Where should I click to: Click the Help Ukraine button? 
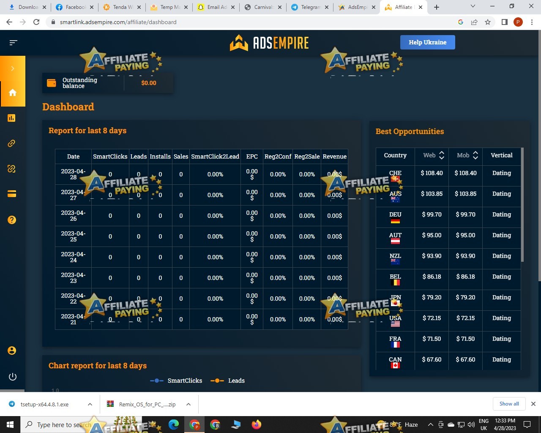pos(427,42)
